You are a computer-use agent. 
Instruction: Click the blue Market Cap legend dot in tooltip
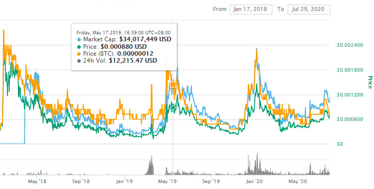(79, 39)
